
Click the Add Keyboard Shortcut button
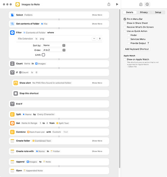pos(137,49)
